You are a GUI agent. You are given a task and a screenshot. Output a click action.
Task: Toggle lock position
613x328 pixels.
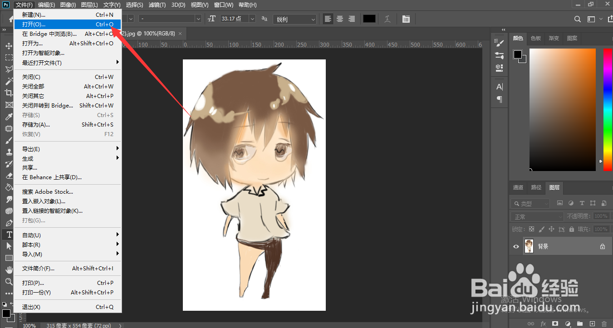tap(551, 229)
